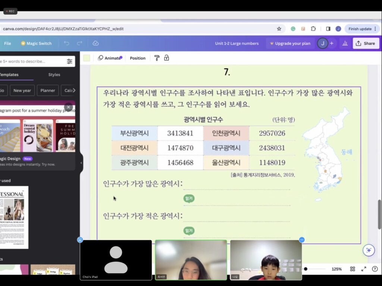Click the browser address bar URL
The image size is (382, 286).
point(63,29)
